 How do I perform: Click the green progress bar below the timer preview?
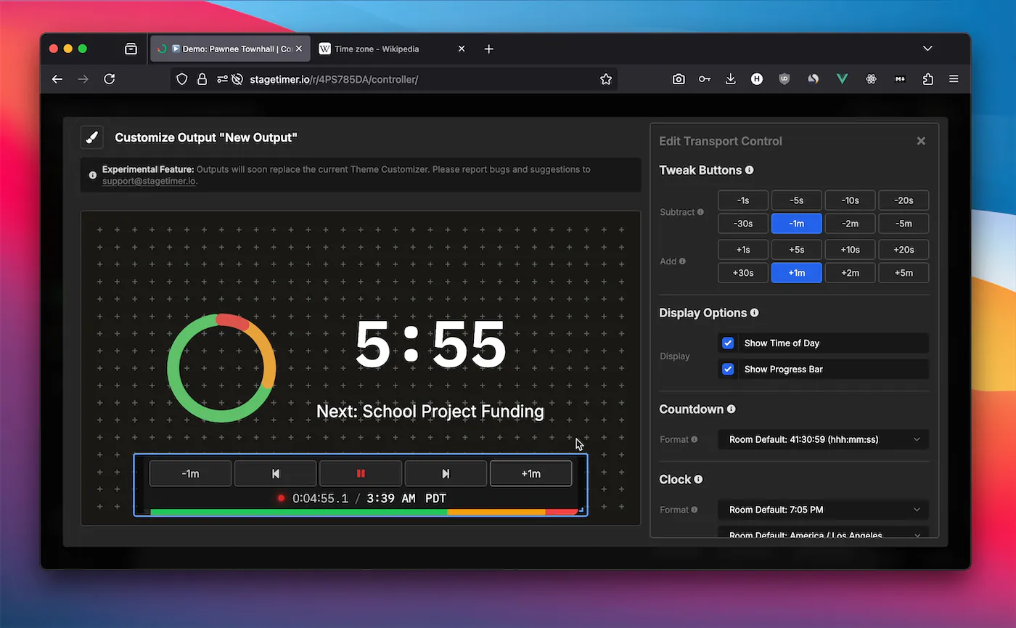click(290, 512)
